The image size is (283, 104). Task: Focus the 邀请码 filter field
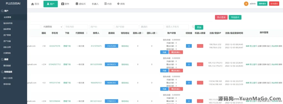click(x=151, y=27)
